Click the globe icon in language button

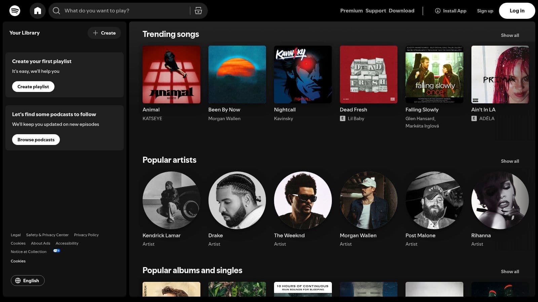click(18, 281)
